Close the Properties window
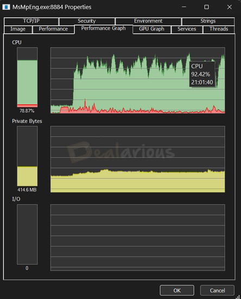 (x=230, y=7)
